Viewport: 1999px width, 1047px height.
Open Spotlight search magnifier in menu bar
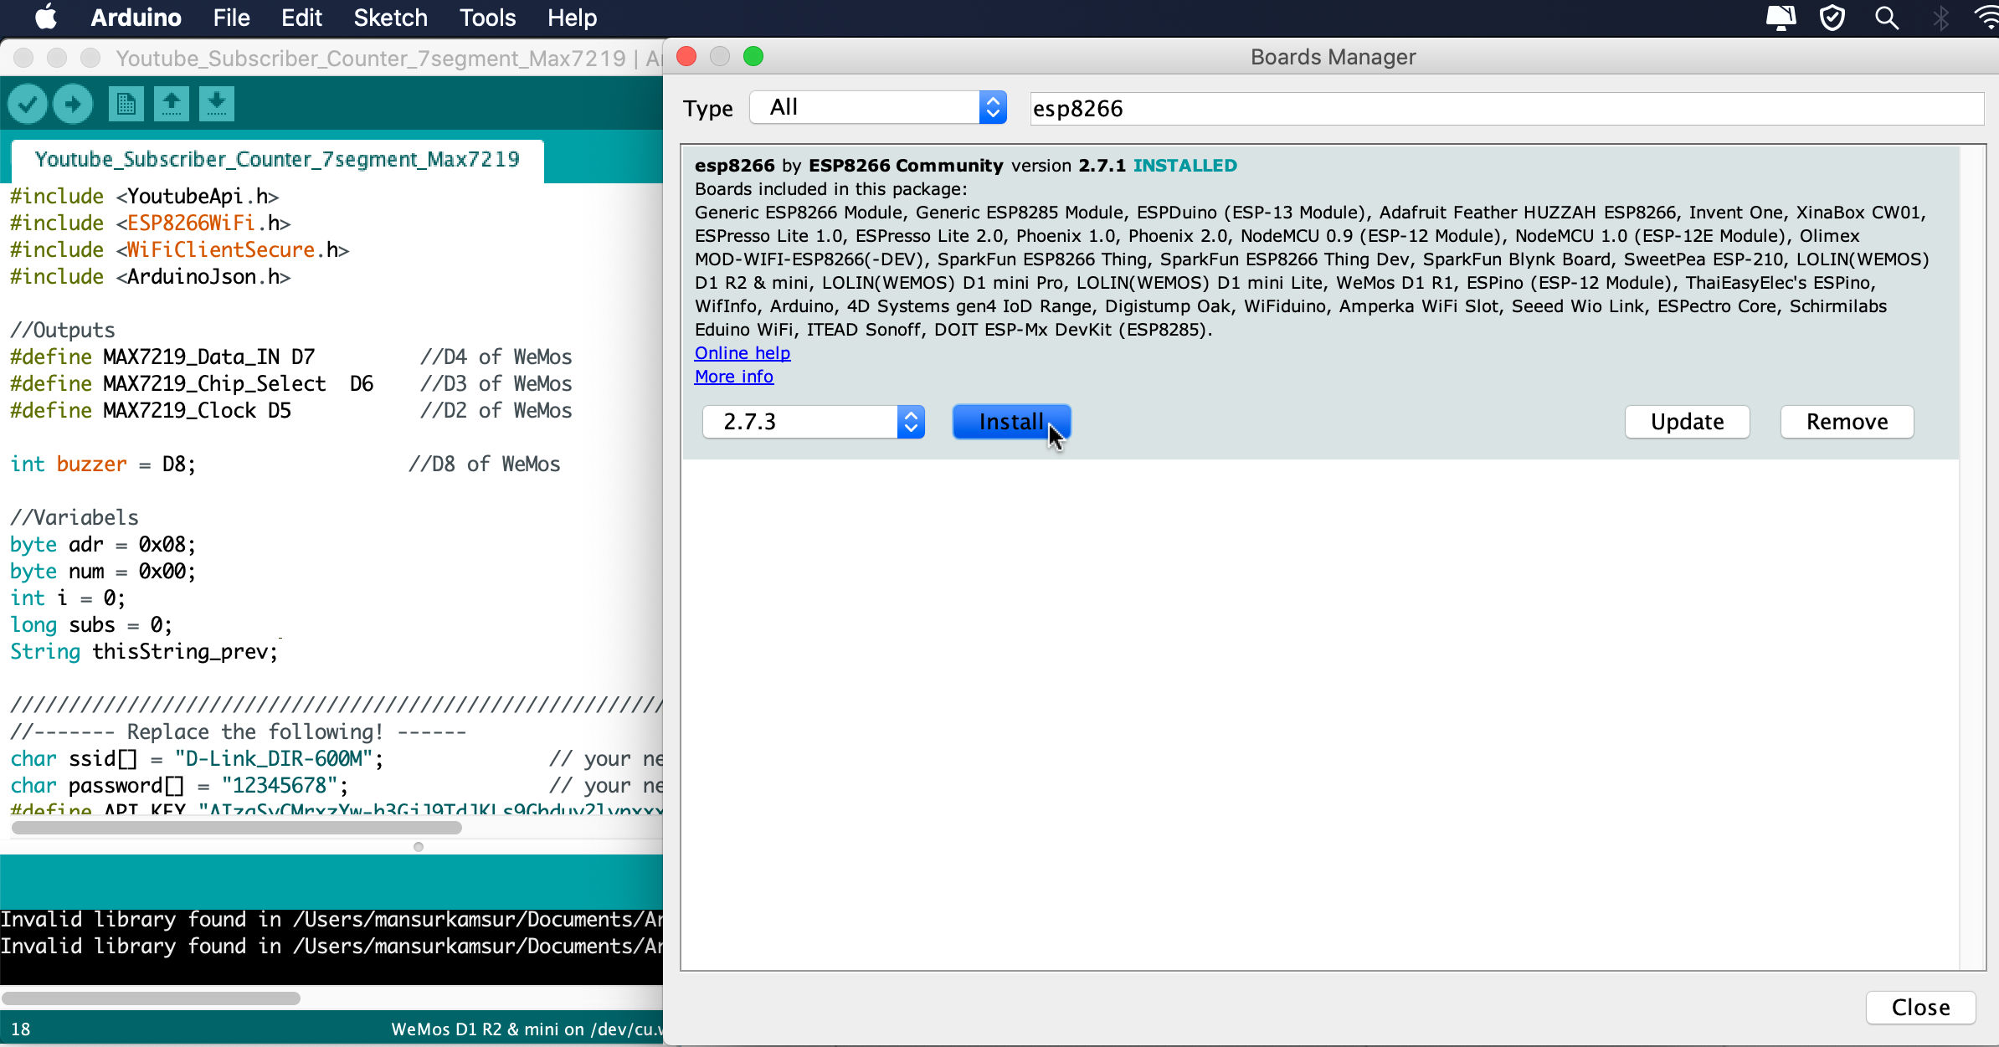point(1886,18)
